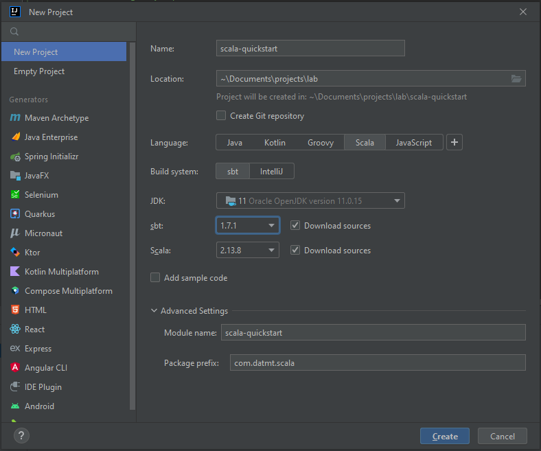Add another language with the plus button
The height and width of the screenshot is (451, 541).
coord(454,142)
